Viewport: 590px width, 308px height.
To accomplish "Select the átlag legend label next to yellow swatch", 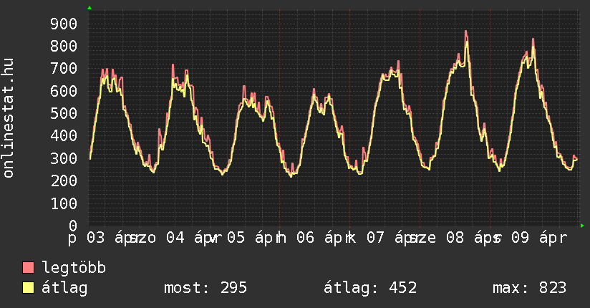I will [64, 288].
